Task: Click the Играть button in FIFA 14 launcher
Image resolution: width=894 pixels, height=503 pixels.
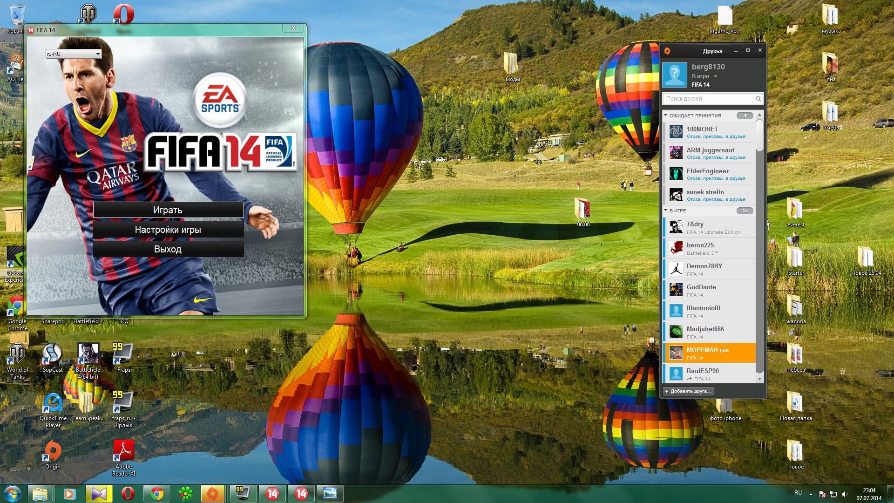Action: [x=168, y=210]
